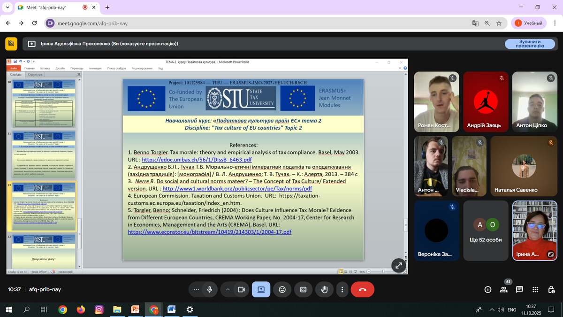
Task: Open the emoji reactions panel
Action: click(282, 290)
